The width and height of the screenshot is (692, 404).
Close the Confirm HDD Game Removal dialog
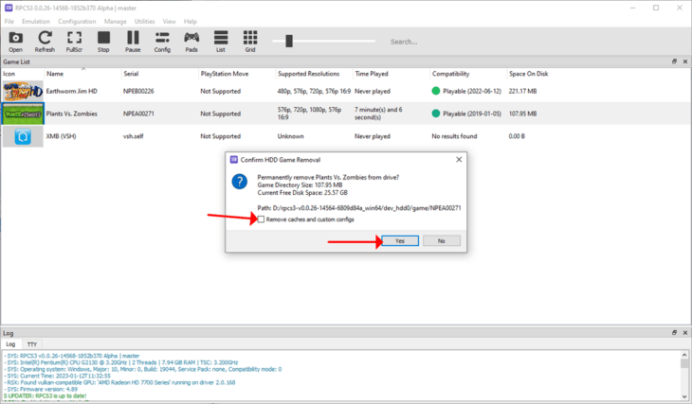[x=459, y=160]
